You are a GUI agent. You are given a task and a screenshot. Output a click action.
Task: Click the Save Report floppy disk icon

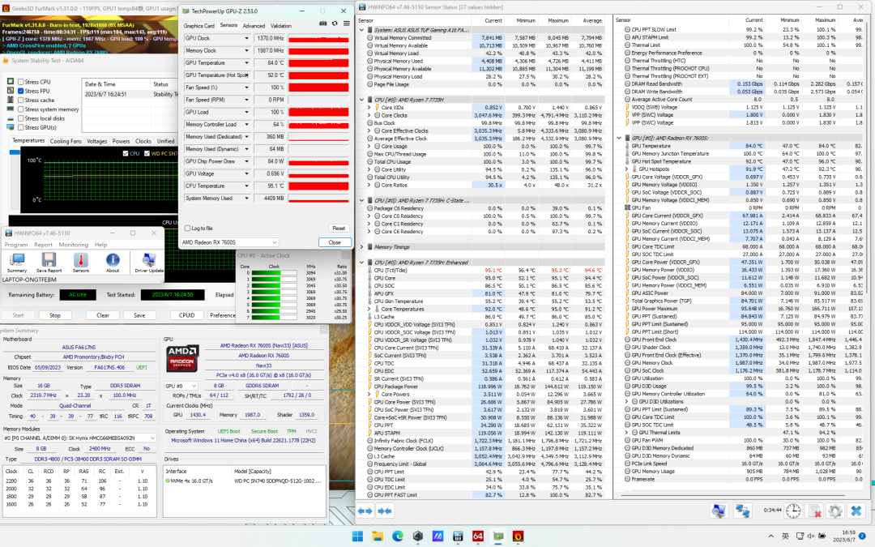coord(48,259)
